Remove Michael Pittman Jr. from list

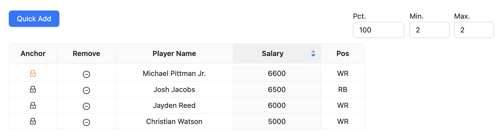tap(86, 74)
